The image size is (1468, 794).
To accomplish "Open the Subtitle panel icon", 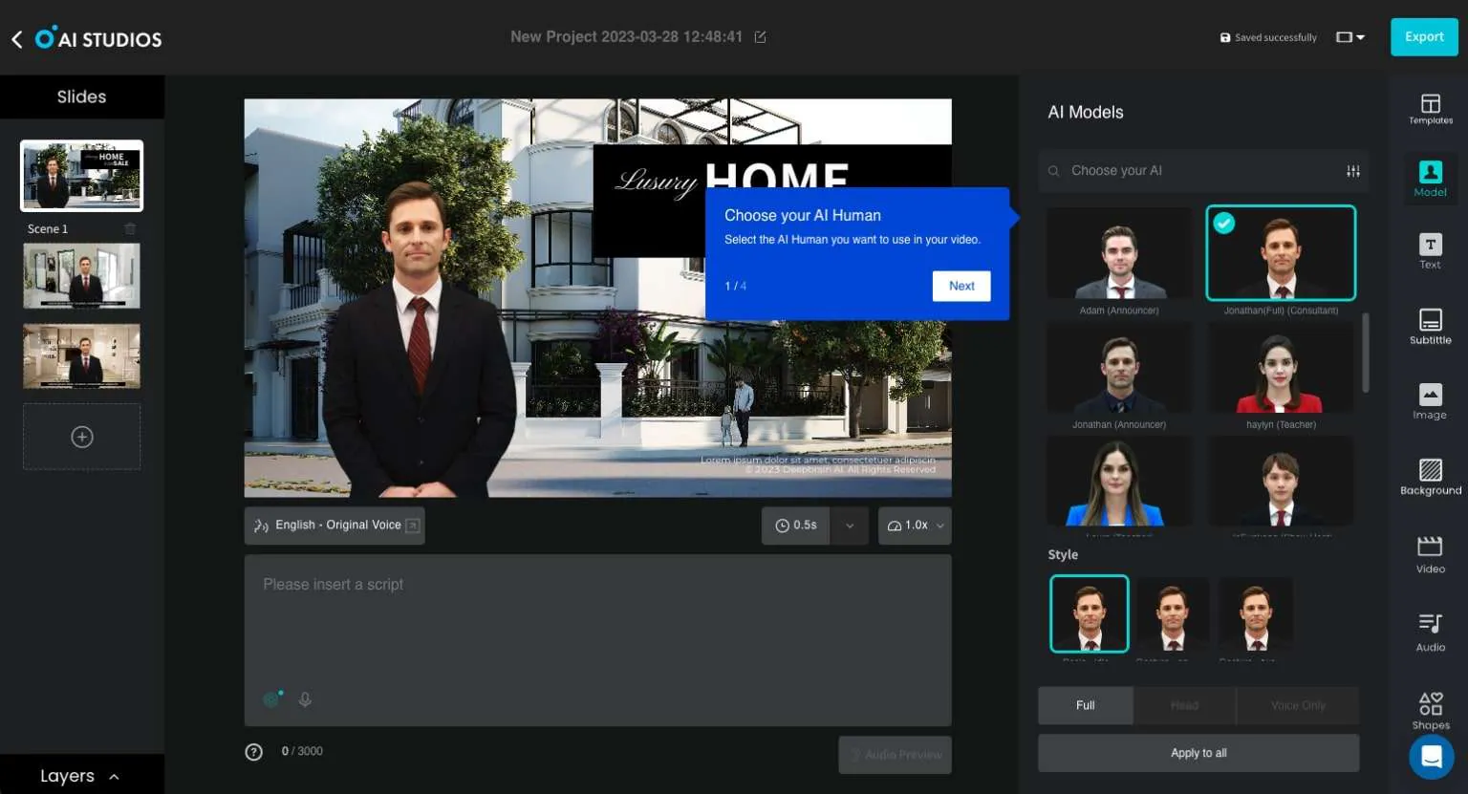I will (x=1430, y=326).
